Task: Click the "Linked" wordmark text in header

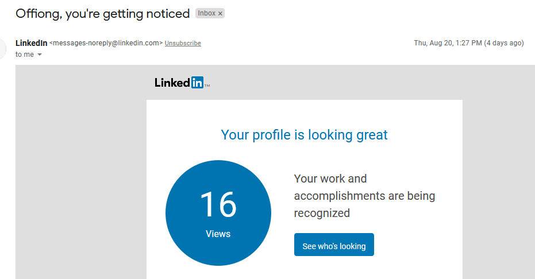Action: pyautogui.click(x=172, y=83)
